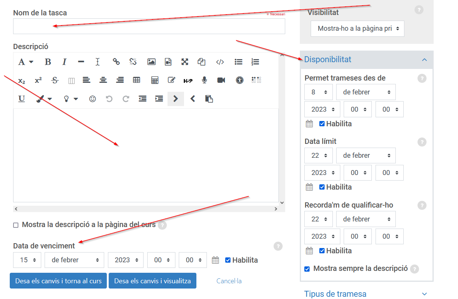Enable 'Mostra la descripció a la pàgina del curs'
Image resolution: width=458 pixels, height=299 pixels.
(16, 225)
